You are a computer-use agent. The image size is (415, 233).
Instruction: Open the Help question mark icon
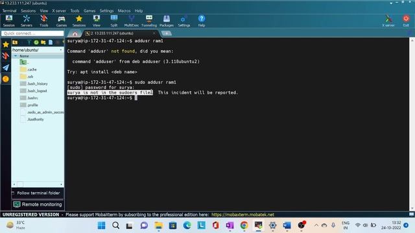(x=202, y=21)
